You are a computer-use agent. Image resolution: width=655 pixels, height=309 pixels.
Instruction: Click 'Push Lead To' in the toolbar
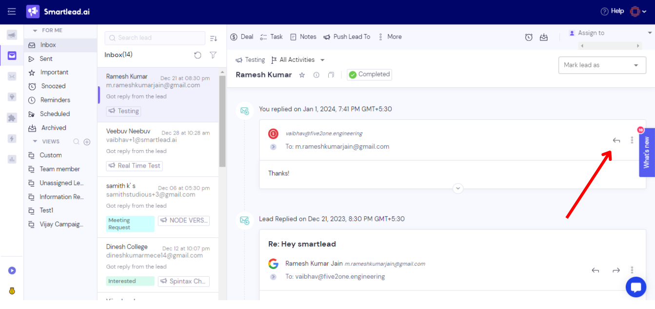coord(347,37)
